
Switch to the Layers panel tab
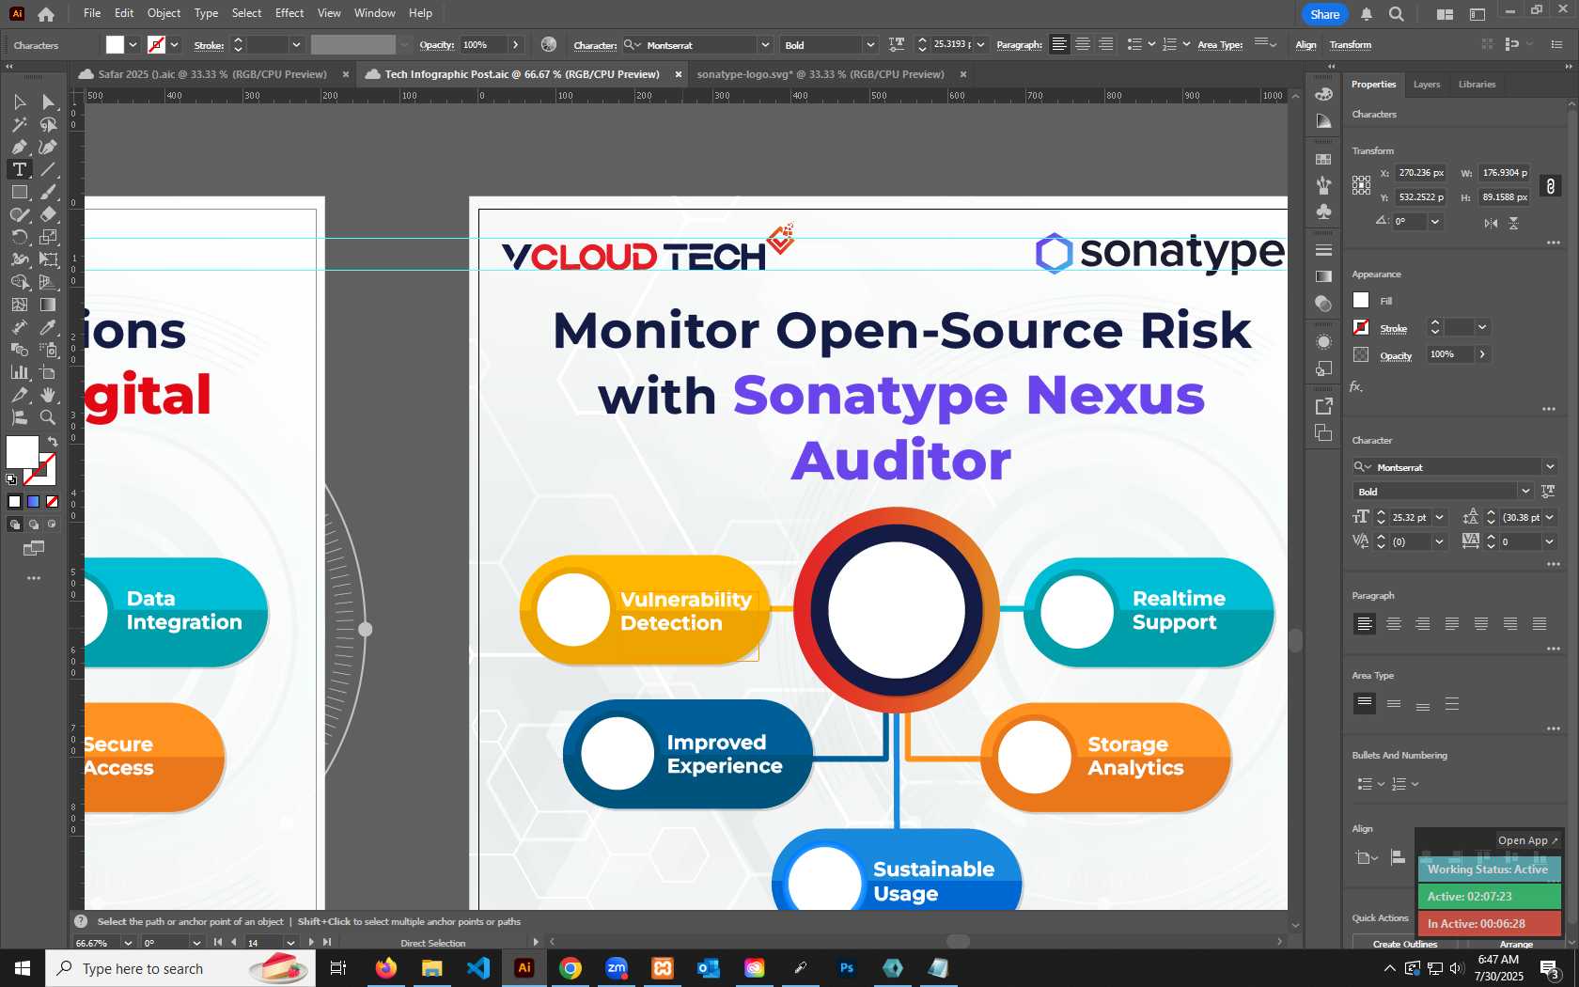tap(1426, 85)
